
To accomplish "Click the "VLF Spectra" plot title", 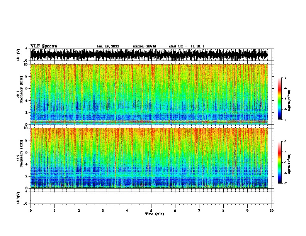I will tap(44, 46).
